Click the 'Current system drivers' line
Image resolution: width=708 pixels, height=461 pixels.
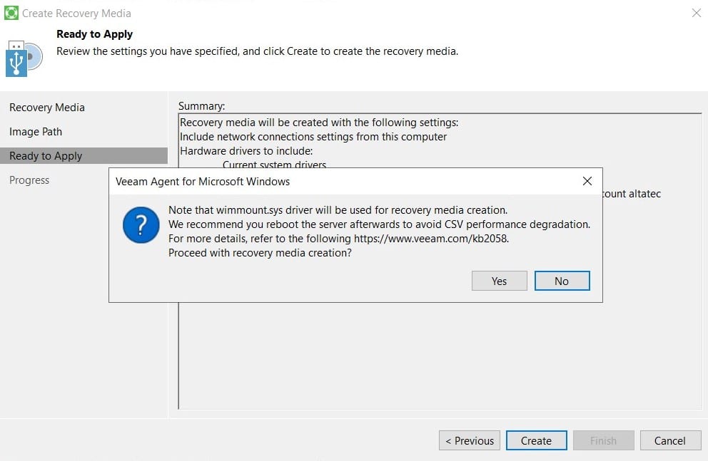pyautogui.click(x=274, y=164)
